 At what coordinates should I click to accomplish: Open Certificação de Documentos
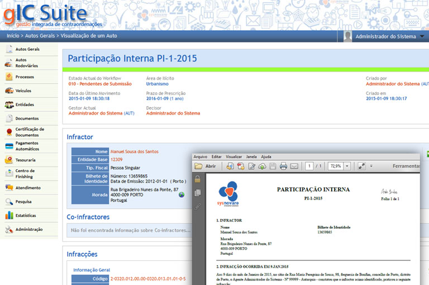point(30,132)
